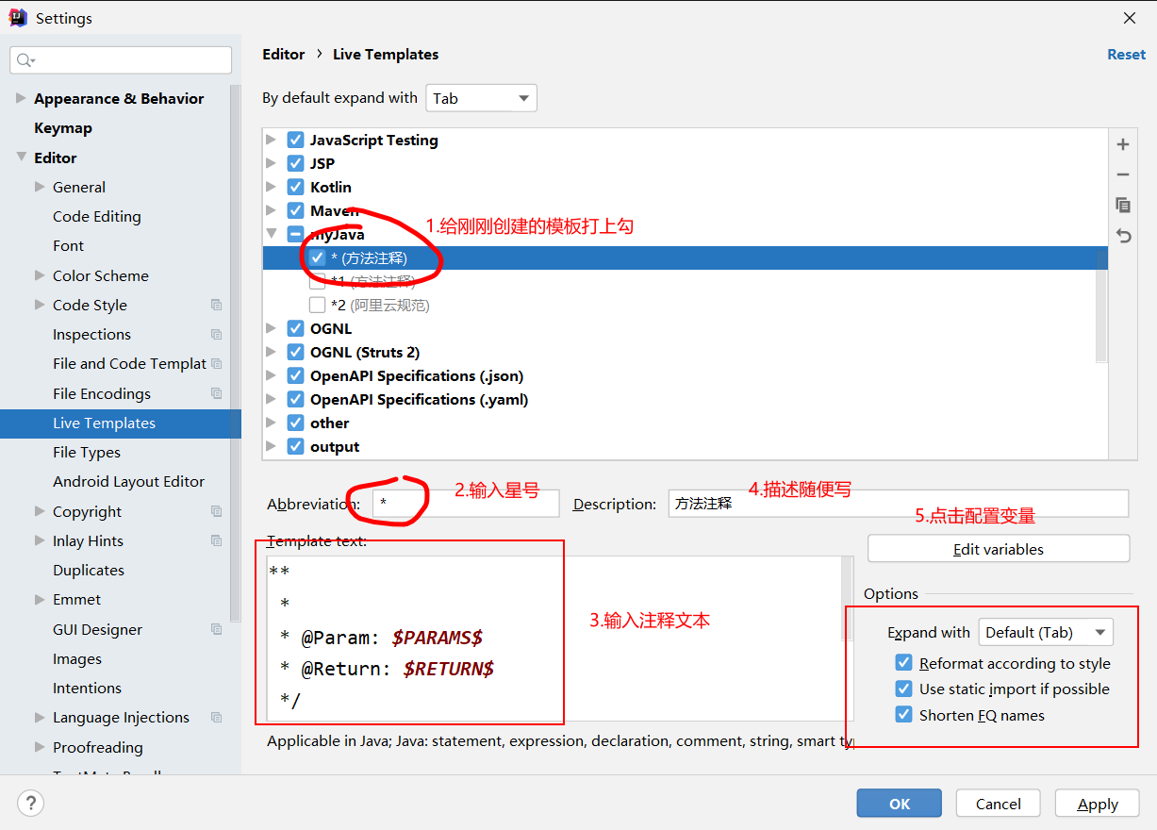Screen dimensions: 1157x830
Task: Click project-level icon next to Copyright
Action: (217, 511)
